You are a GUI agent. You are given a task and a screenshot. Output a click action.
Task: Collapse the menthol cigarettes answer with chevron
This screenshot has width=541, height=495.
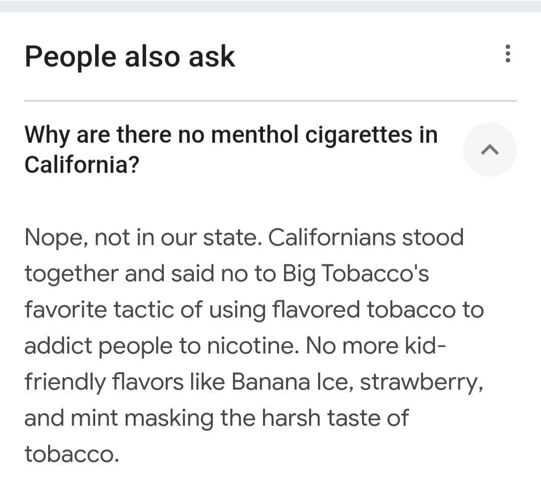click(489, 150)
